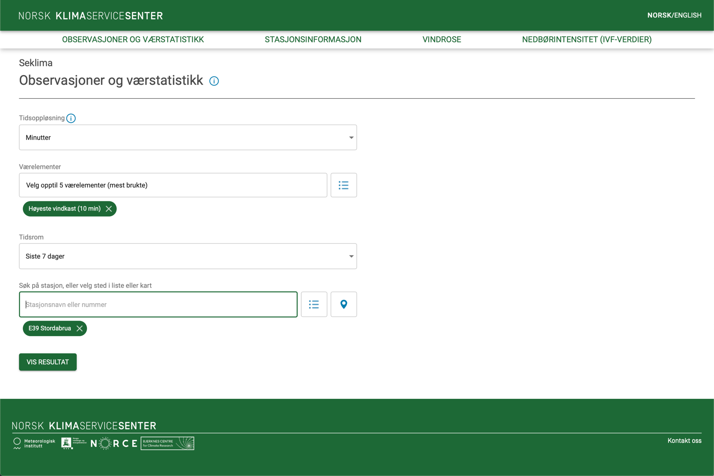Click the Høyeste vindkast (10 min) chip label
Screen dimensions: 714x476
pos(65,209)
